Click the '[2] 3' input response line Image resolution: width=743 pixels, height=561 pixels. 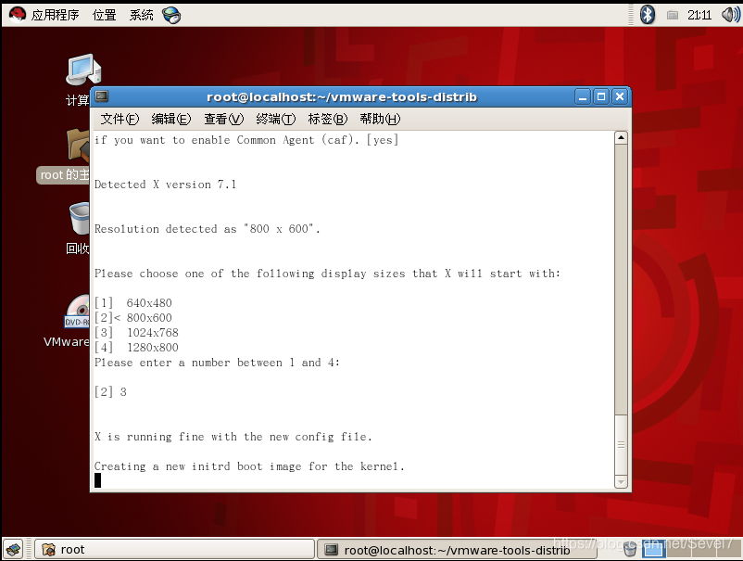[110, 392]
